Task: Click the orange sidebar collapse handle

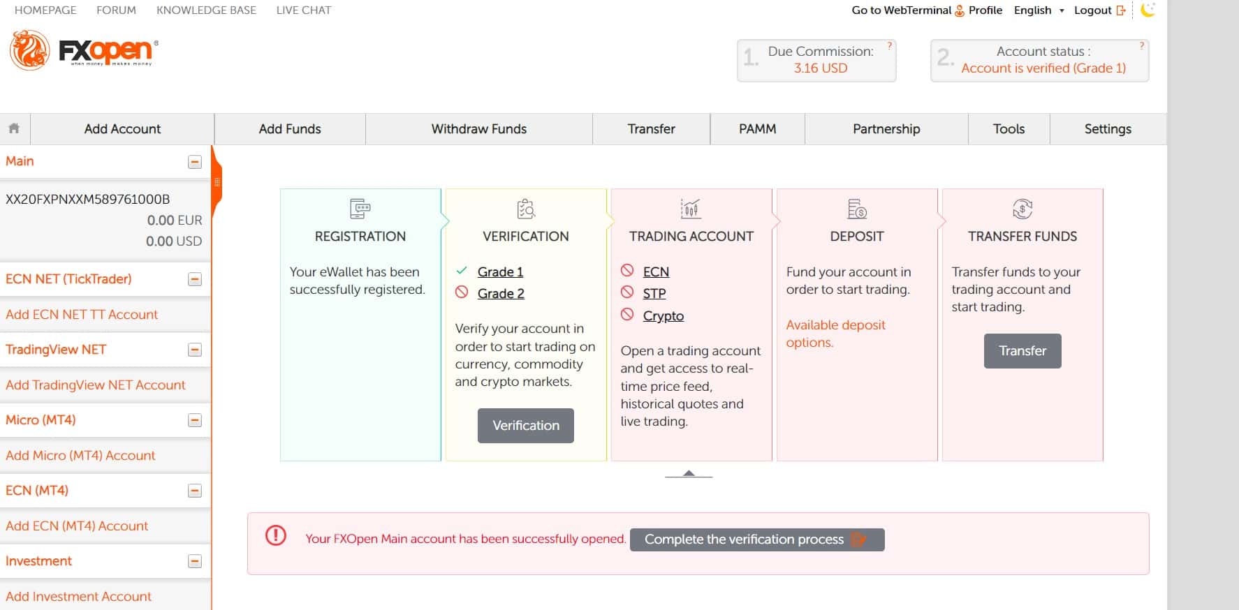Action: pyautogui.click(x=217, y=183)
